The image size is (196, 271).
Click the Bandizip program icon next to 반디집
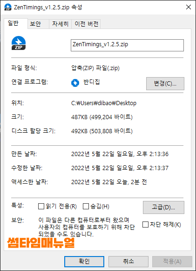click(x=75, y=83)
